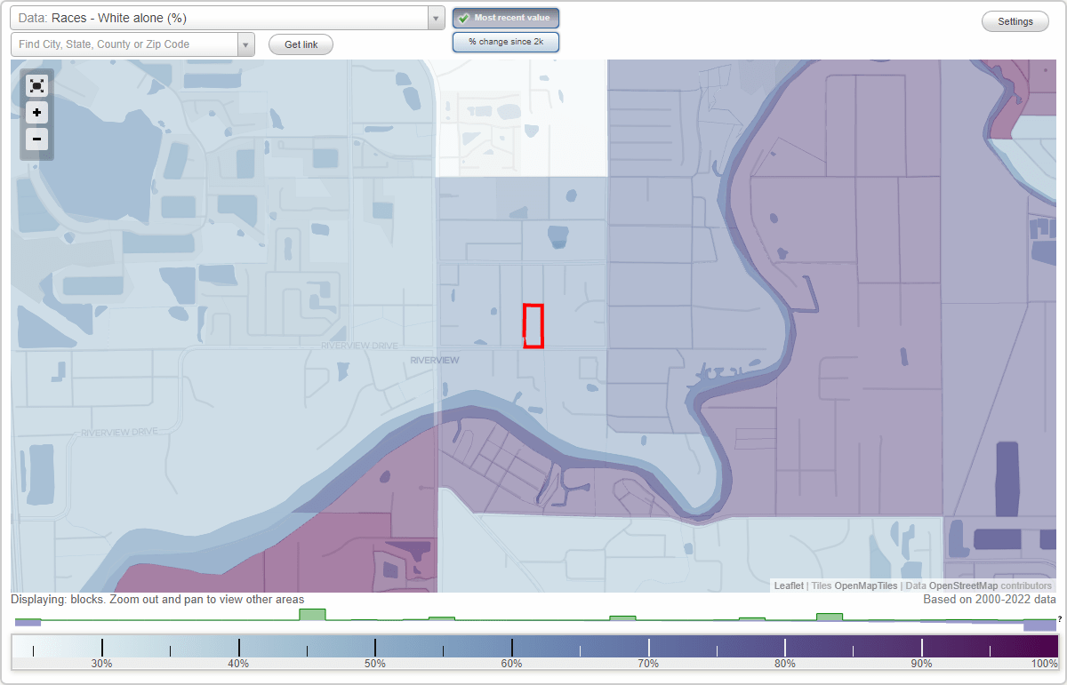Open the Data selector dropdown arrow
The width and height of the screenshot is (1067, 685).
pos(436,18)
